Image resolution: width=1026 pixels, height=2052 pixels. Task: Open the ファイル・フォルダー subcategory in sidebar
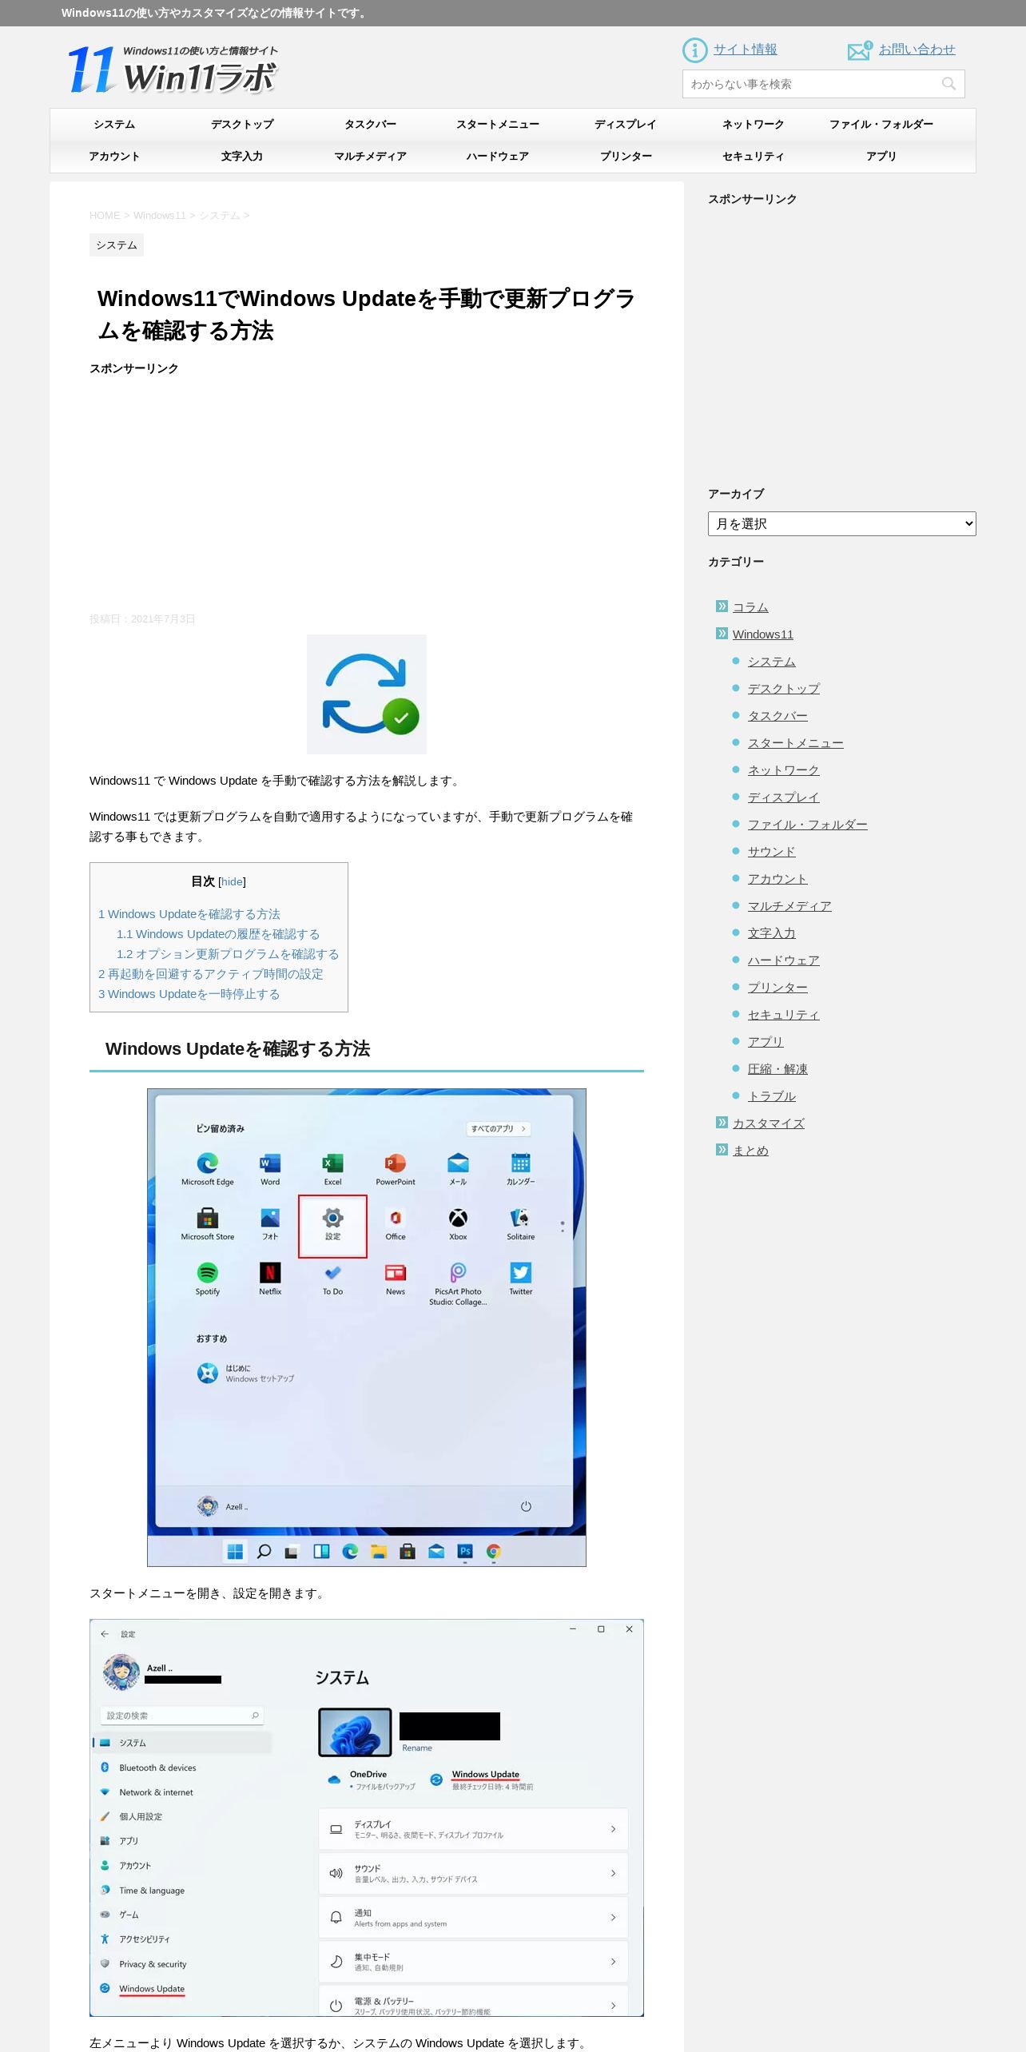(808, 825)
